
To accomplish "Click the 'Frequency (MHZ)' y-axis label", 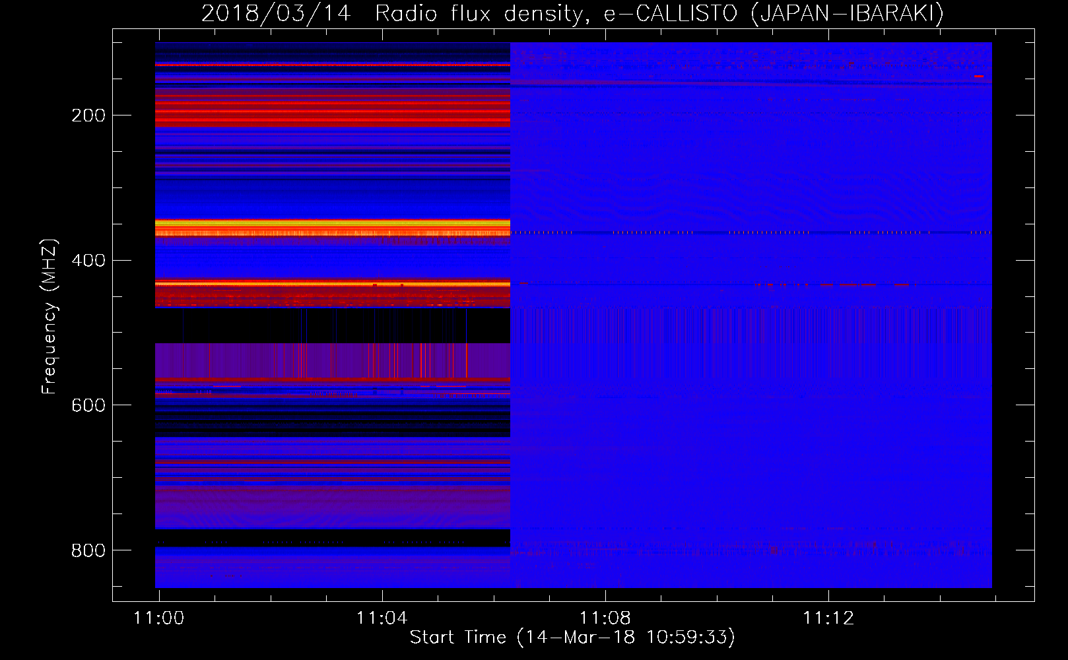I will [50, 316].
